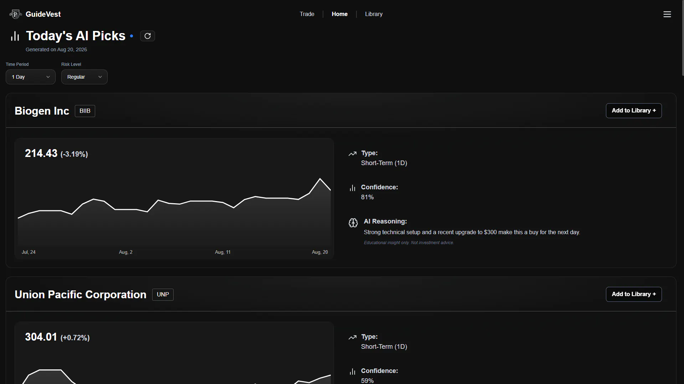684x384 pixels.
Task: Click the BIIB ticker badge
Action: (85, 111)
